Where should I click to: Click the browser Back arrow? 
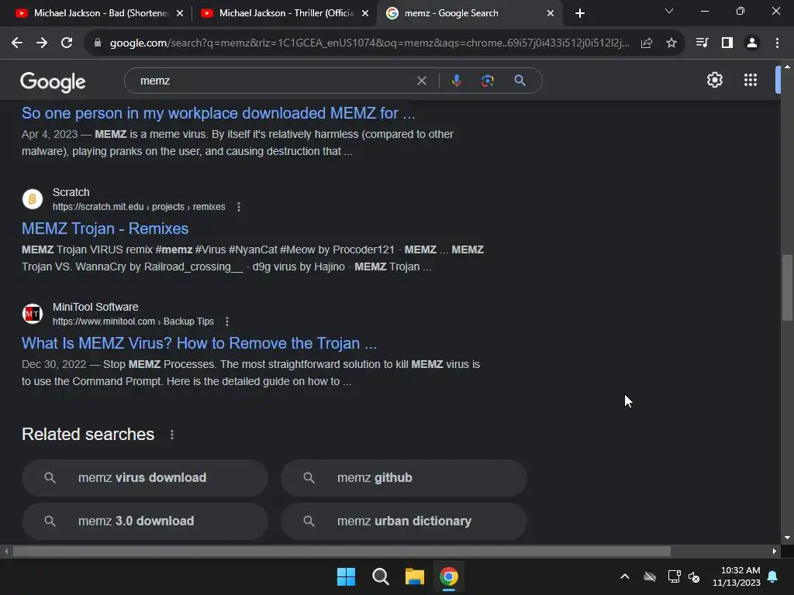tap(17, 43)
